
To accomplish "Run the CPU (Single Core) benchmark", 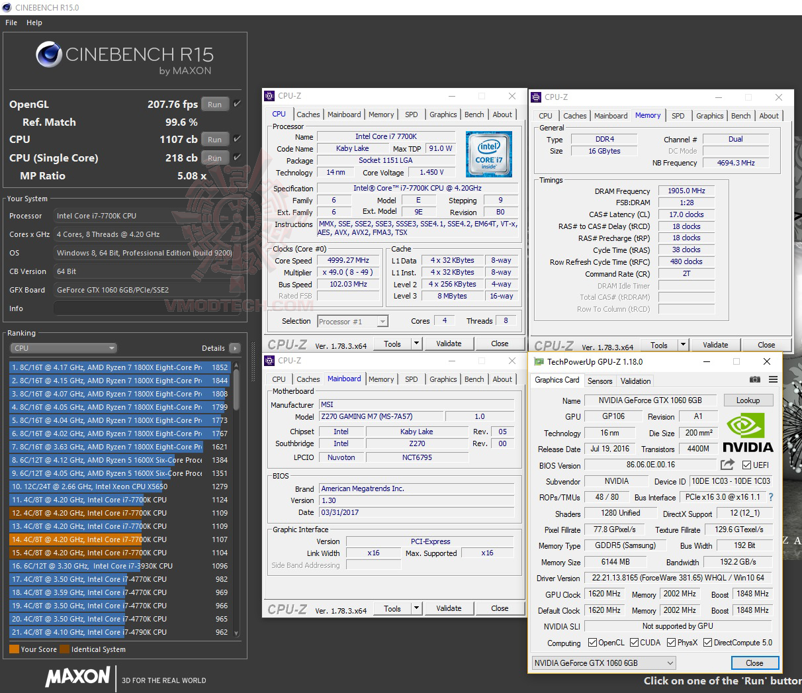I will 214,158.
